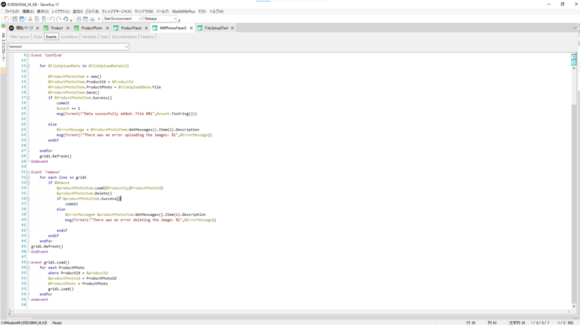Collapse the if block at line 17
The image size is (580, 328).
coord(28,98)
